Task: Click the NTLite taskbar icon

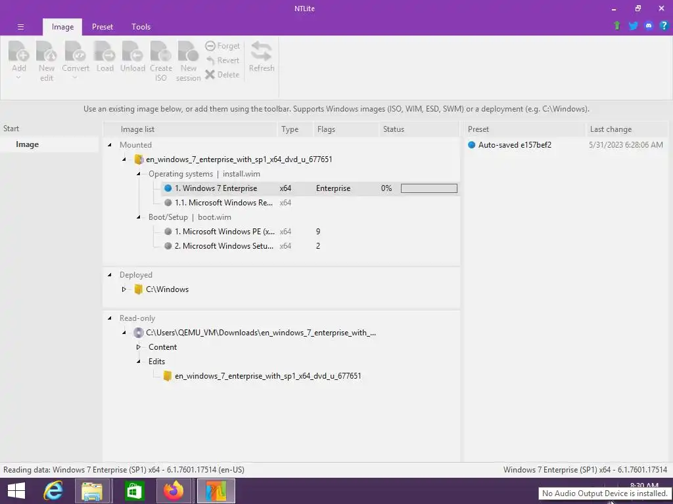Action: [x=216, y=491]
